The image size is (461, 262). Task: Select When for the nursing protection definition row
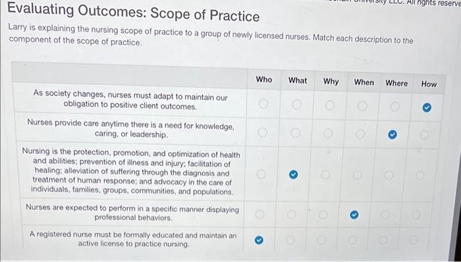pyautogui.click(x=357, y=175)
